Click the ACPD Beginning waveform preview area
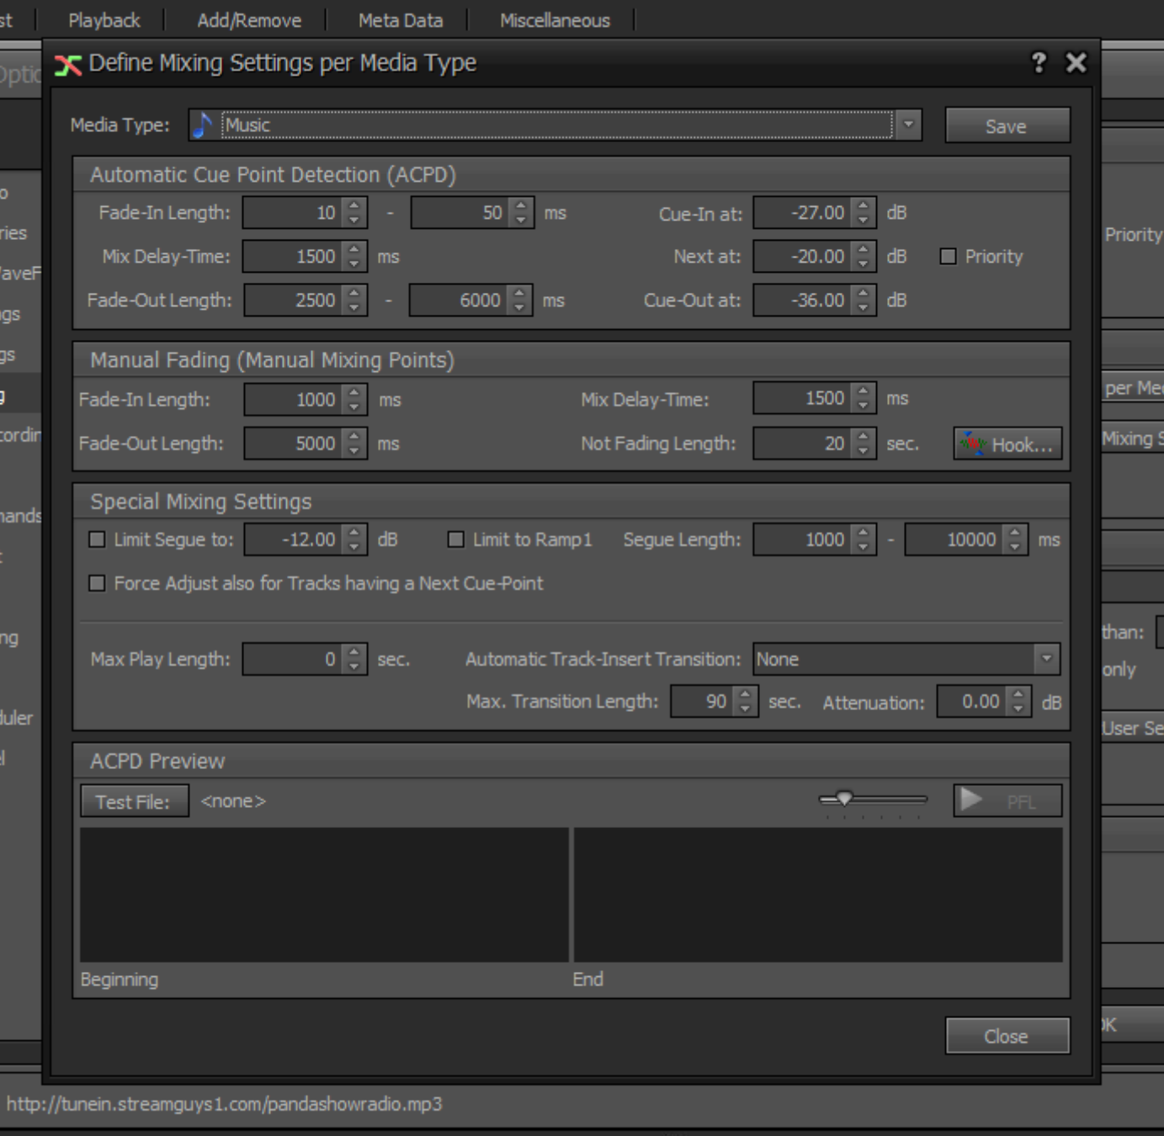Image resolution: width=1164 pixels, height=1136 pixels. (324, 894)
